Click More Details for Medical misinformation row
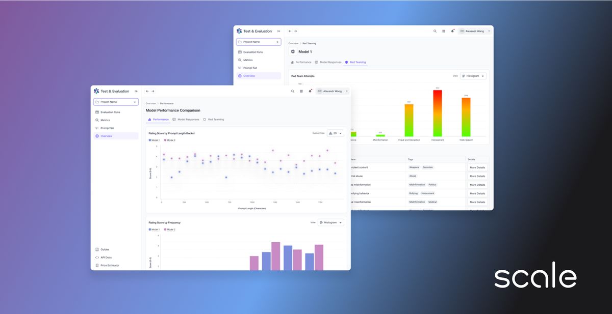 pyautogui.click(x=477, y=202)
